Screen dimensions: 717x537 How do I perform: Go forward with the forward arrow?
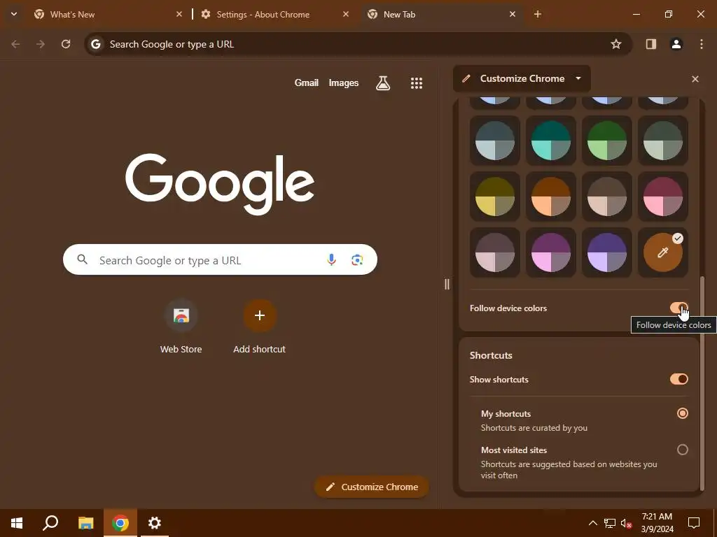[x=41, y=44]
